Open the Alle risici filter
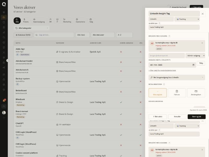This screenshot has height=157, width=209. point(83,35)
